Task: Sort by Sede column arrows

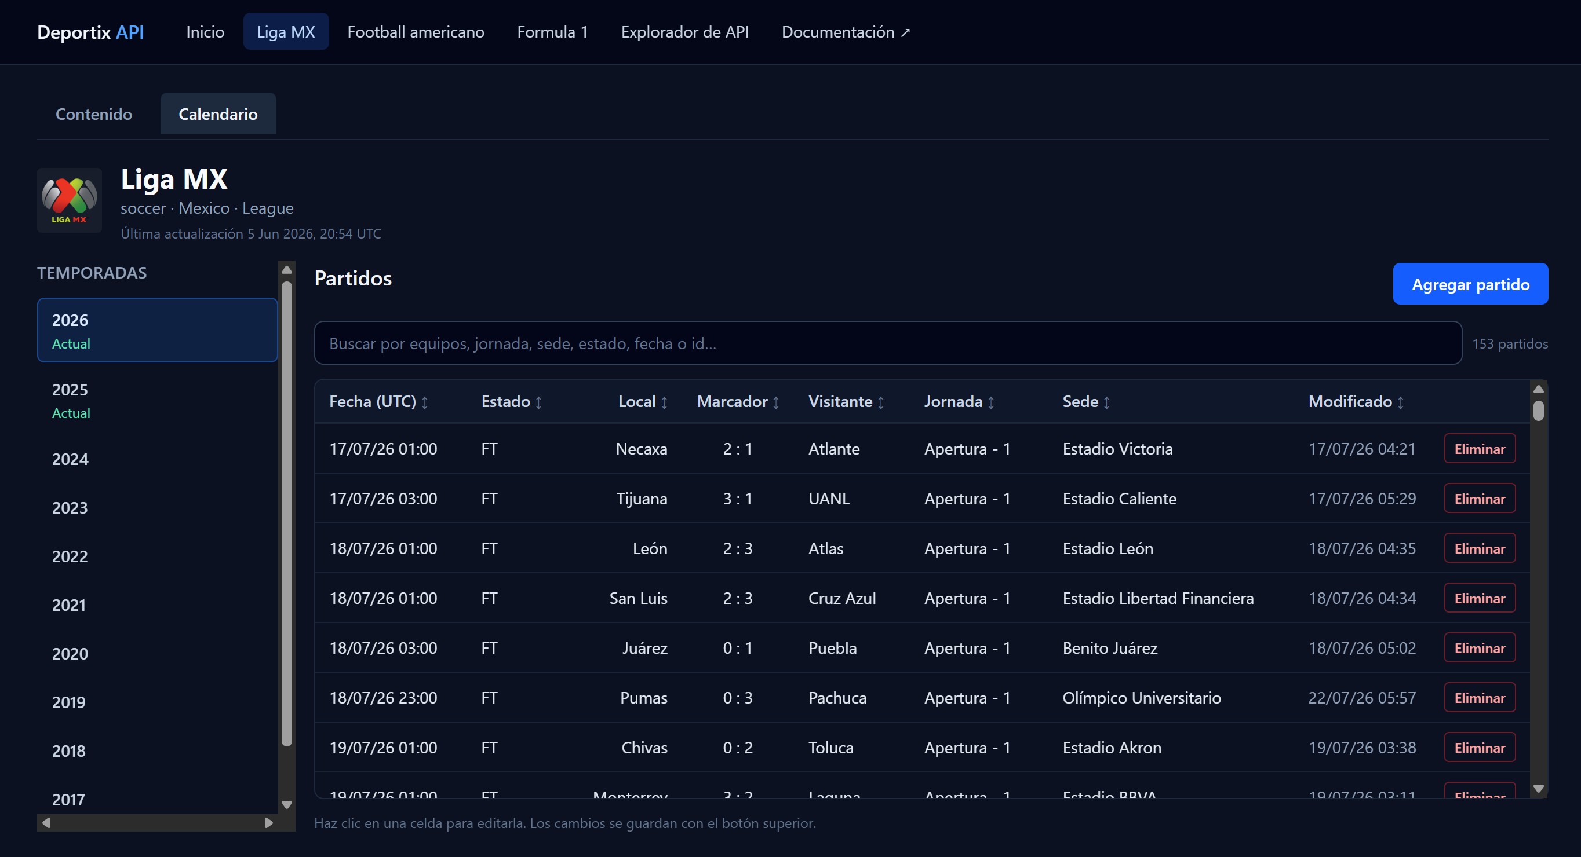Action: [1106, 402]
